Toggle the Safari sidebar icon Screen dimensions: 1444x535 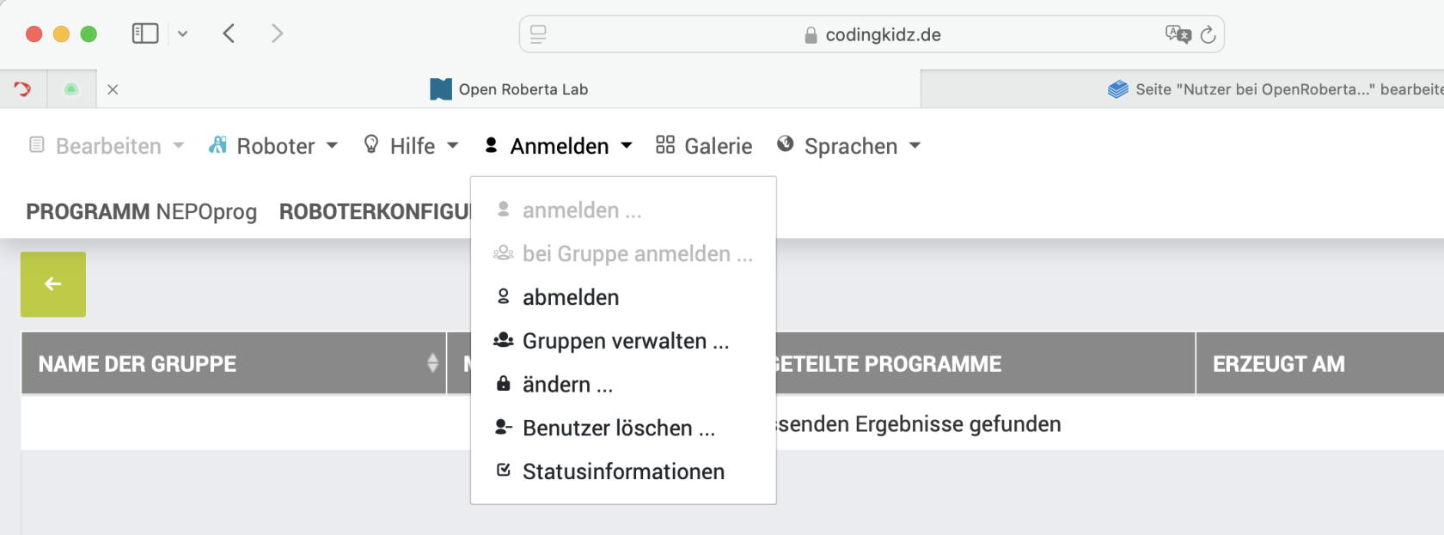144,33
